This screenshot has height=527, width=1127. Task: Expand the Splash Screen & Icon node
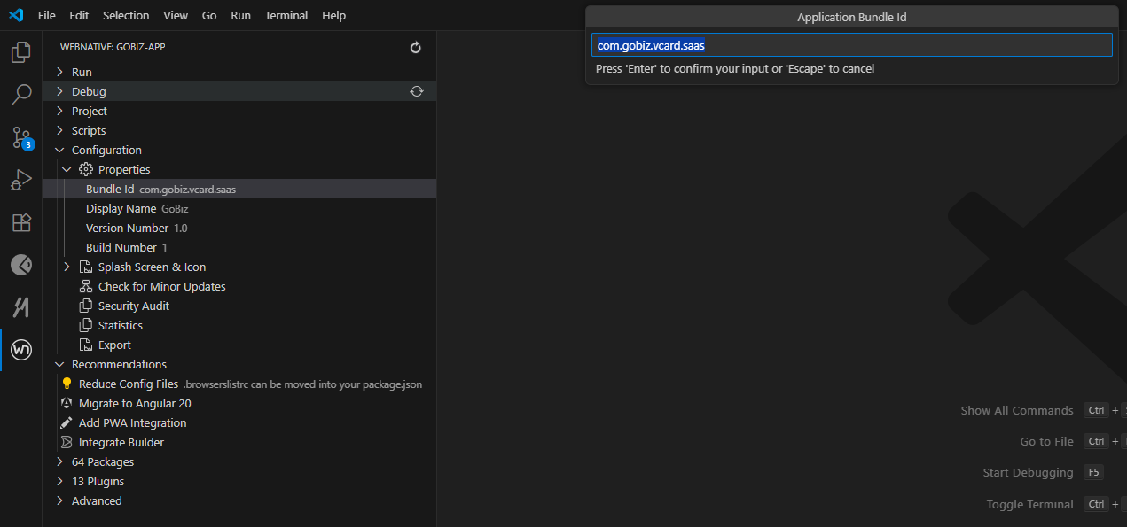tap(67, 267)
